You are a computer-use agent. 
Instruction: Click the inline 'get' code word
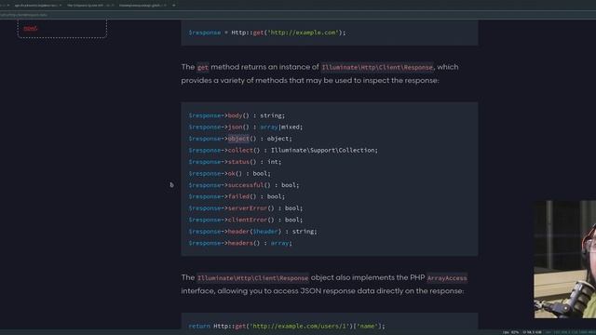coord(203,67)
